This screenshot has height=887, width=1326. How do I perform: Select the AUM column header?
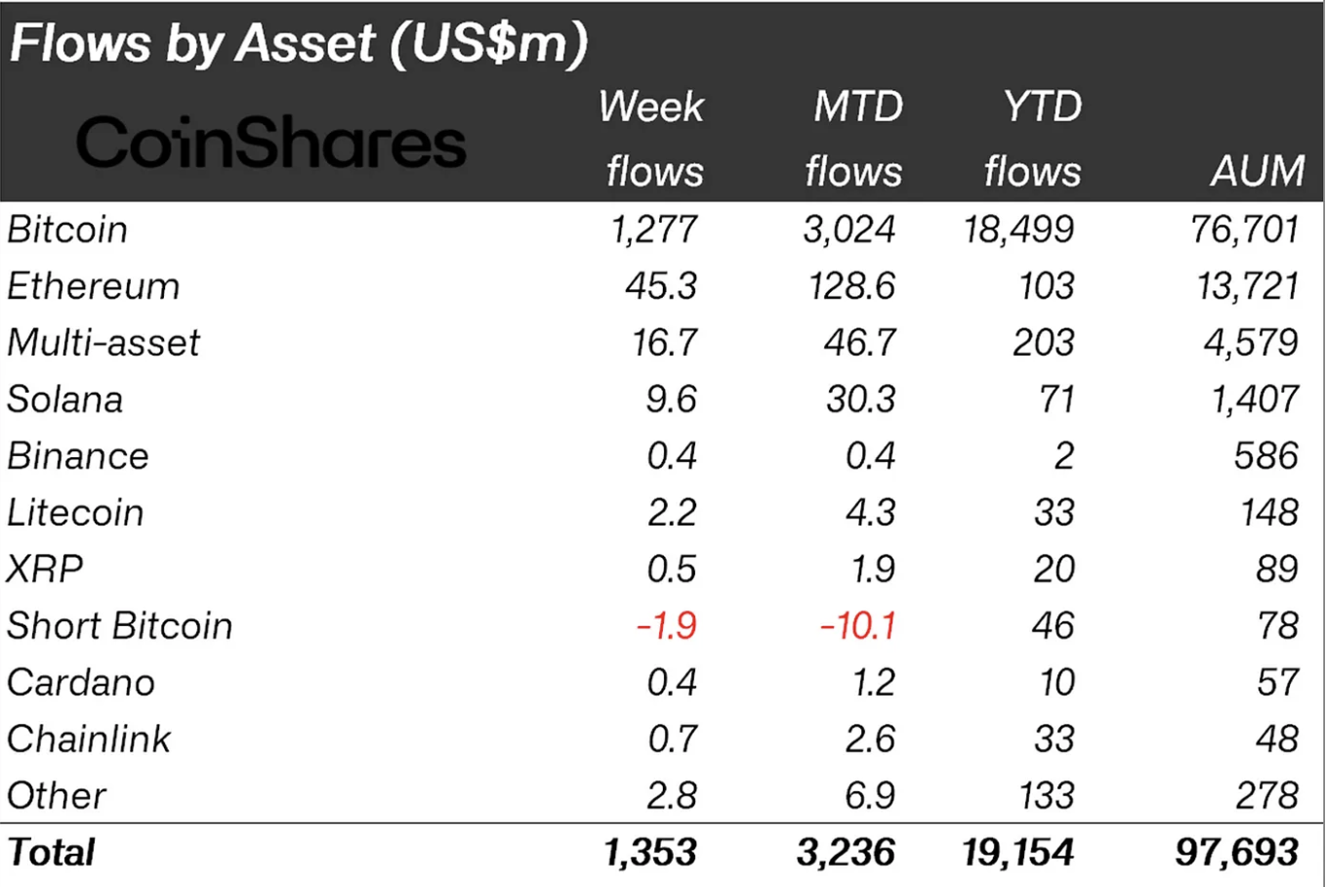pos(1258,172)
